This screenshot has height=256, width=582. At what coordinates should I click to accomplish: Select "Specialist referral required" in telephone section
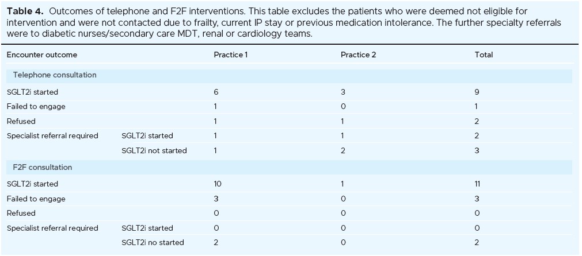[x=52, y=136]
